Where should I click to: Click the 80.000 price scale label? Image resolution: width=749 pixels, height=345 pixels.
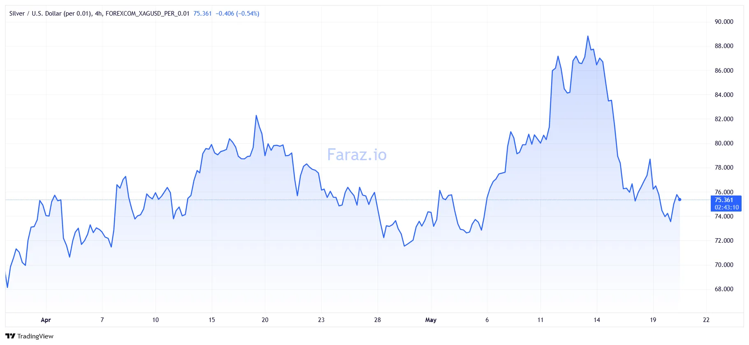724,143
